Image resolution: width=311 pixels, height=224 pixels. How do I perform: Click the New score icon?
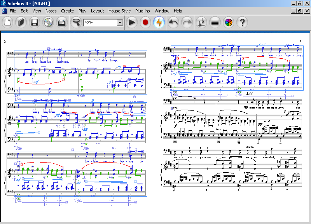(x=7, y=23)
